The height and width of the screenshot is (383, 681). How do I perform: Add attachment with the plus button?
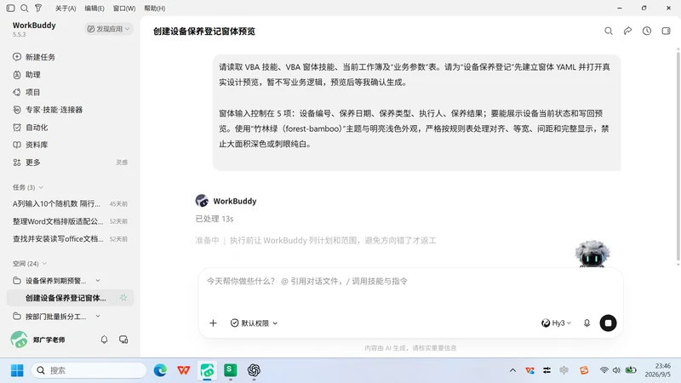(x=213, y=323)
